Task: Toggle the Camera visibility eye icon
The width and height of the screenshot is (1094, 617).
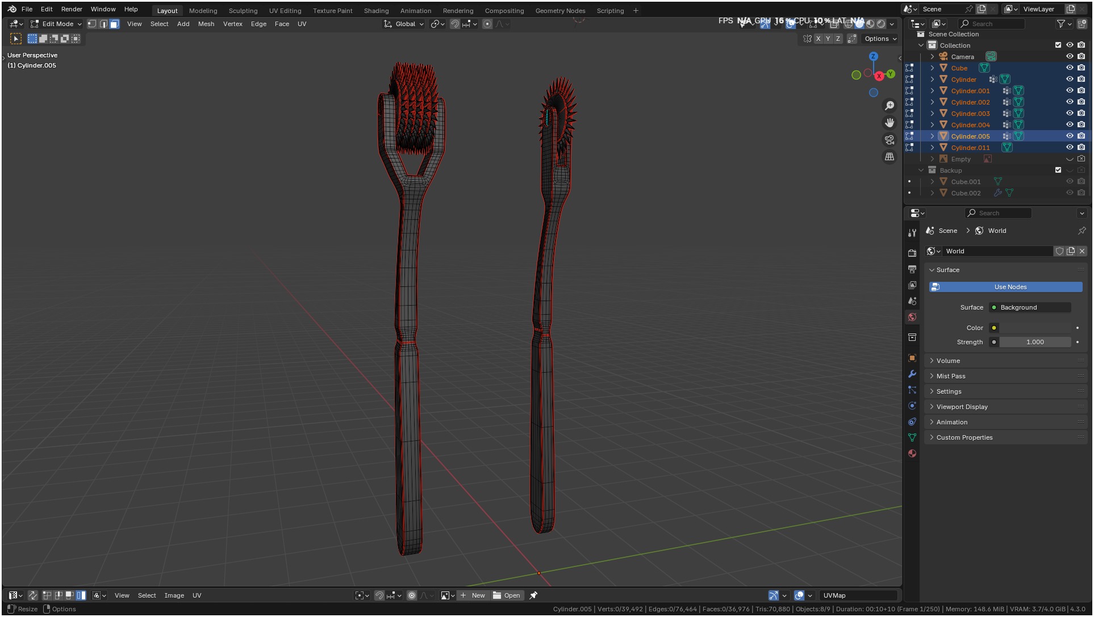Action: [1070, 56]
